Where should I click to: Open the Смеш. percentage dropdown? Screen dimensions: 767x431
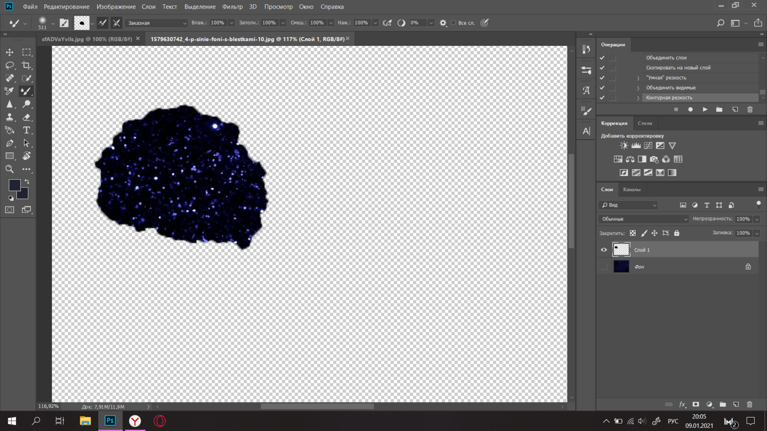331,23
